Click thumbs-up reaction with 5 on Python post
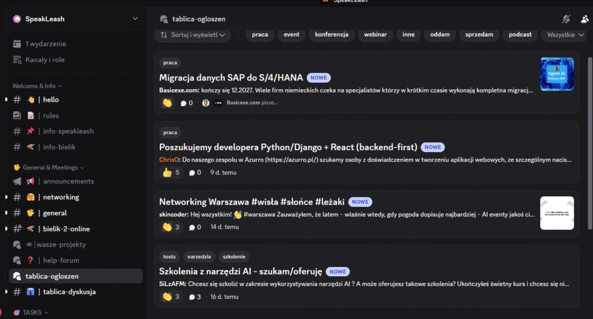 click(171, 173)
